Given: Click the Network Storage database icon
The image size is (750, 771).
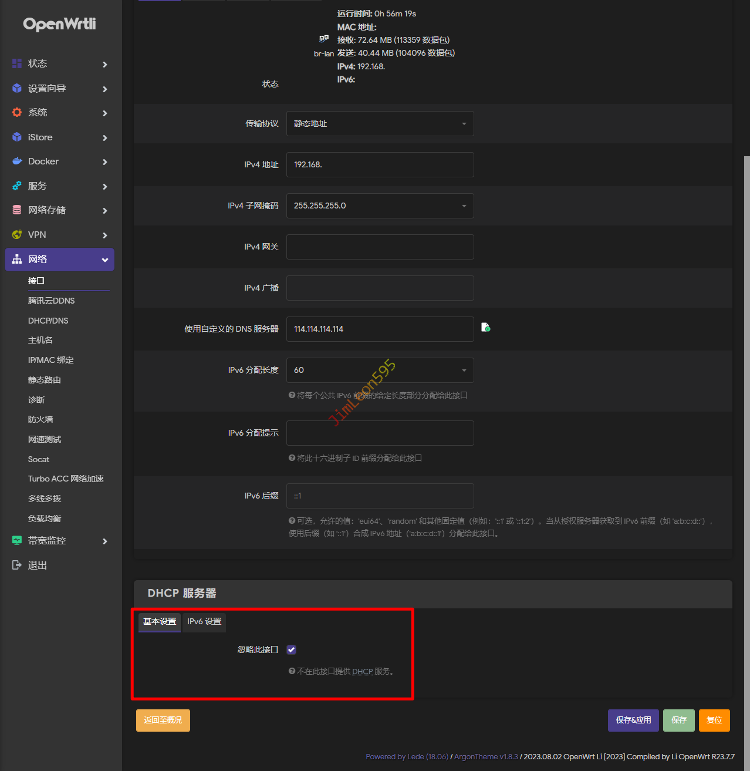Looking at the screenshot, I should pos(17,210).
